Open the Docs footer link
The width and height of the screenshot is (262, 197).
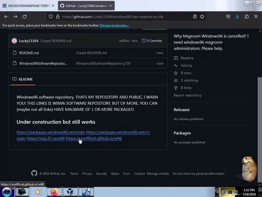(x=127, y=174)
